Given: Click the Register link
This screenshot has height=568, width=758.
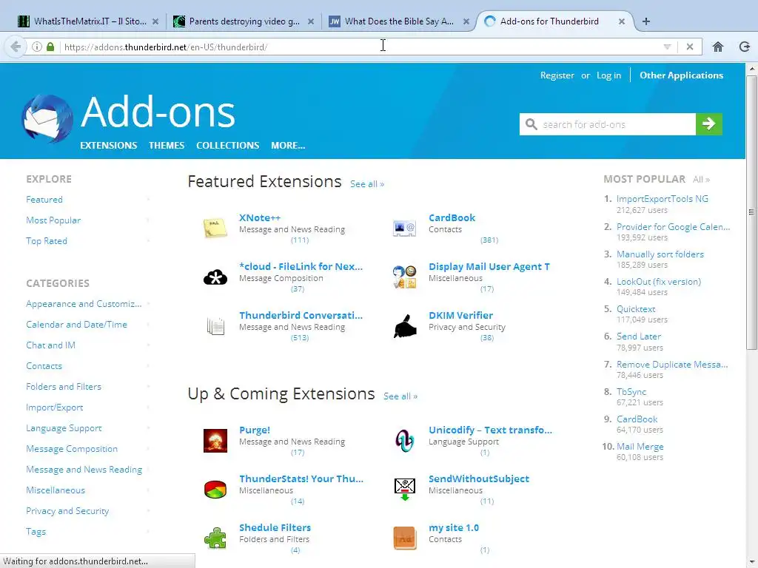Looking at the screenshot, I should point(557,75).
